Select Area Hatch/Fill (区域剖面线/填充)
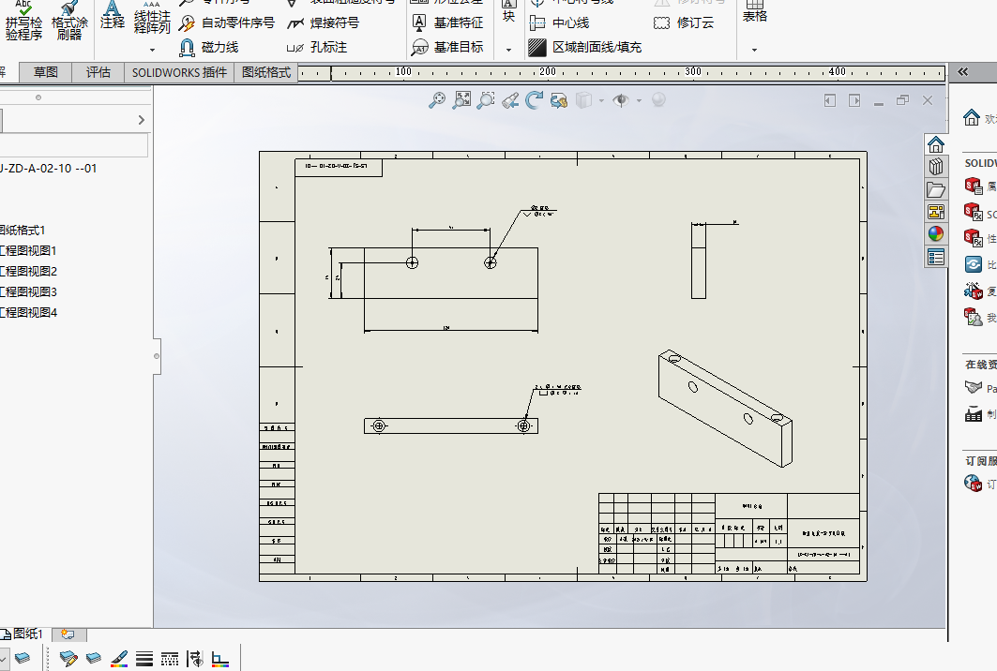Screen dimensions: 997x671 (585, 47)
